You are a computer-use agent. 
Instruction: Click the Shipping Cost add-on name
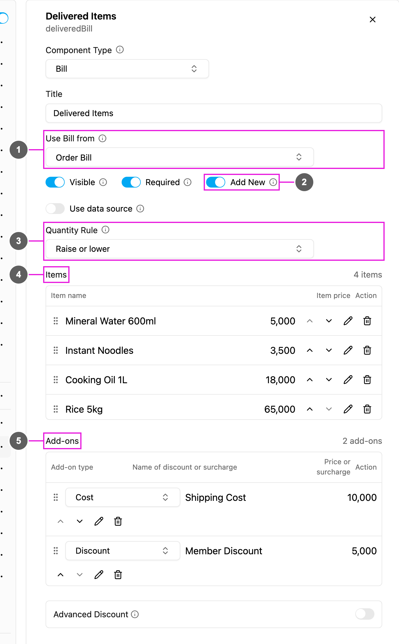coord(215,497)
